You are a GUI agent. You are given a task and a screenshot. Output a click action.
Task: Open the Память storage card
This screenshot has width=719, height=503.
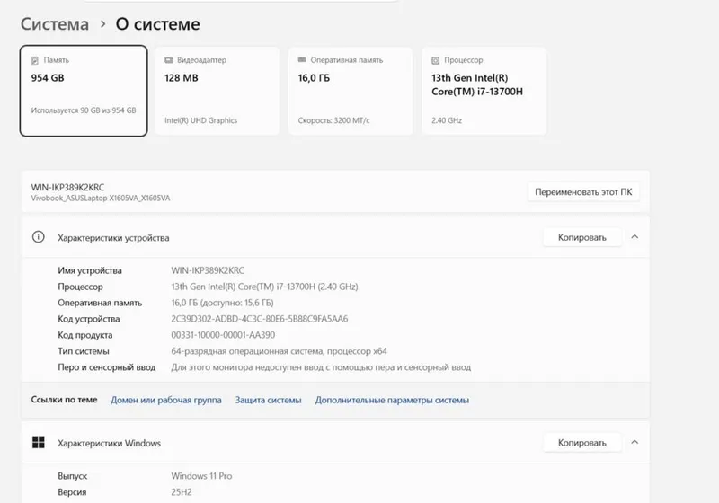(x=84, y=91)
